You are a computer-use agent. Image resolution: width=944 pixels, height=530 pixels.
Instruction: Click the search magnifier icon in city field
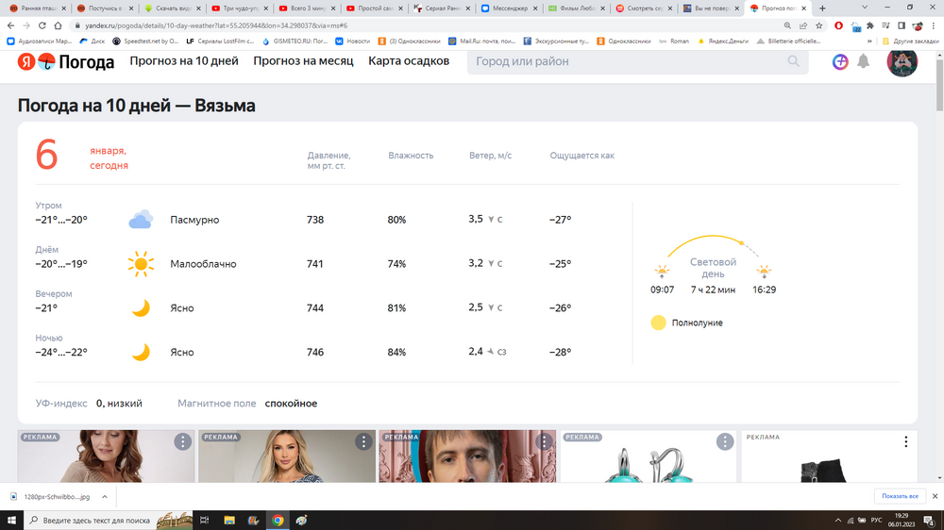click(x=793, y=61)
